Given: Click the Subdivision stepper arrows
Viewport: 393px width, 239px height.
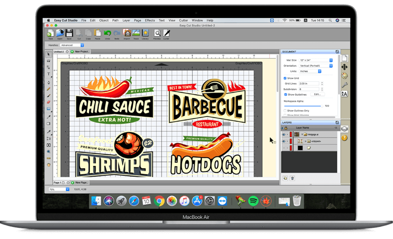Looking at the screenshot, I should tap(322, 89).
